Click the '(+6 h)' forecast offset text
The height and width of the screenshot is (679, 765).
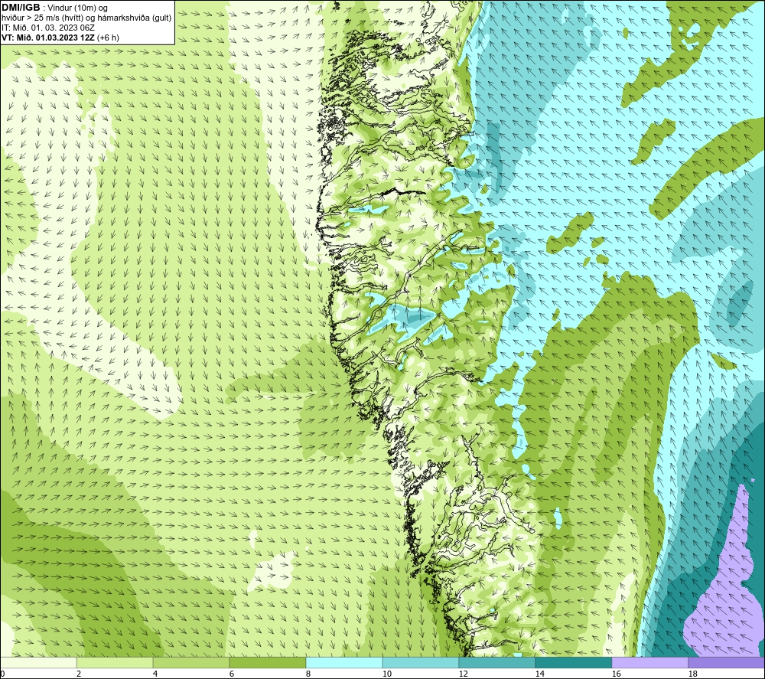pos(109,38)
